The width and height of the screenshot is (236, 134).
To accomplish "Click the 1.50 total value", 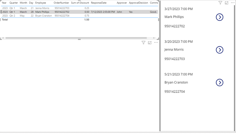I will pos(87,19).
